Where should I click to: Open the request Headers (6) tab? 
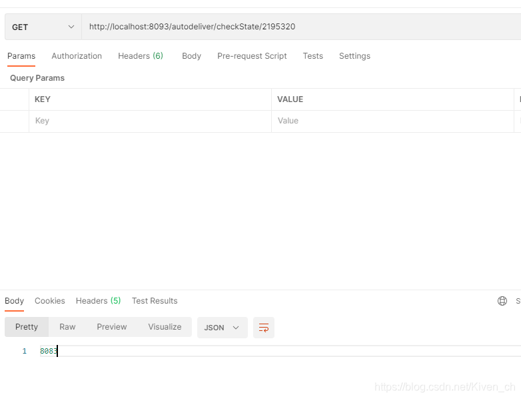(x=141, y=56)
